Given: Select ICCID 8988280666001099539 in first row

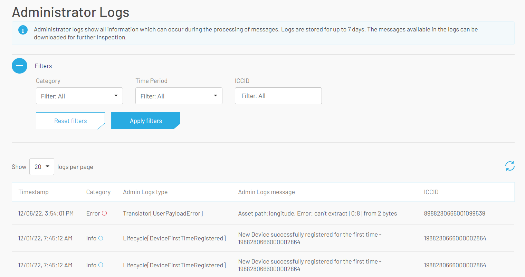Looking at the screenshot, I should click(454, 213).
